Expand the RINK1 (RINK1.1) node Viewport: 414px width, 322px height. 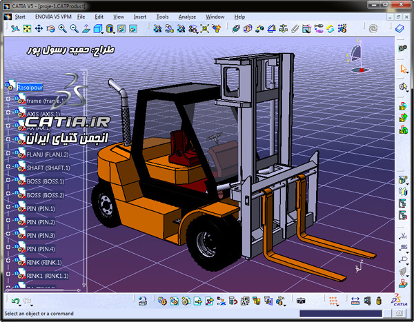pyautogui.click(x=8, y=274)
